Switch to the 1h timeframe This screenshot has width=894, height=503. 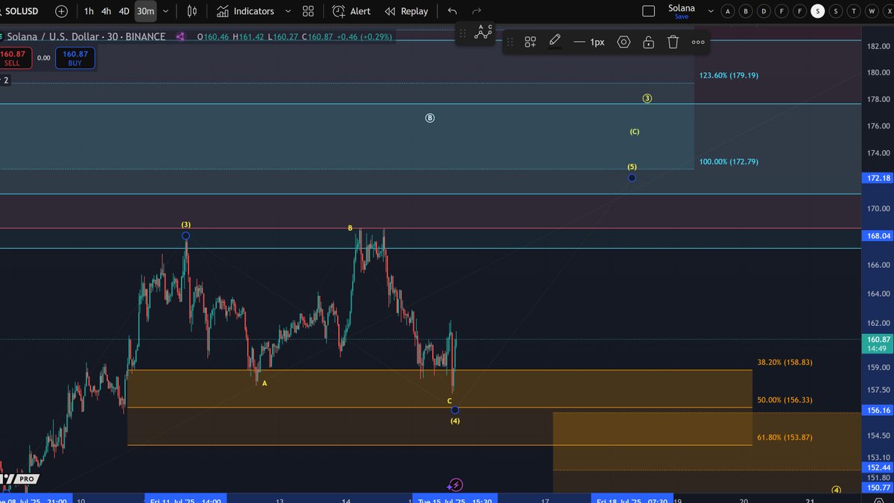[89, 11]
